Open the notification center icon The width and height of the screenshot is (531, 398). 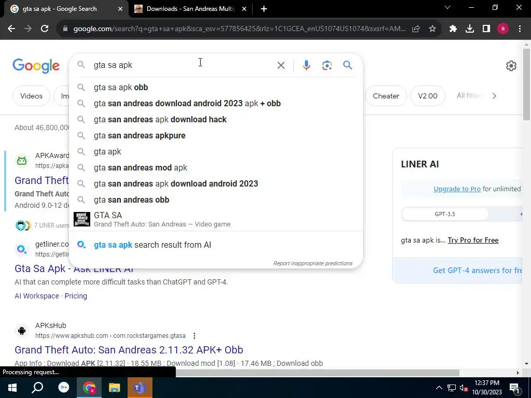pyautogui.click(x=515, y=388)
